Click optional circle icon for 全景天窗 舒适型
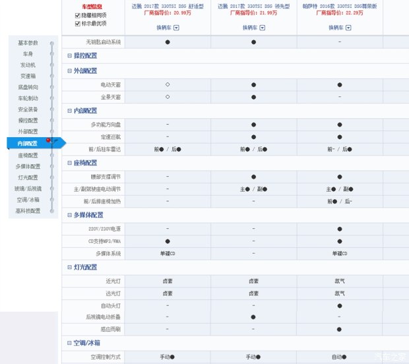 click(168, 97)
